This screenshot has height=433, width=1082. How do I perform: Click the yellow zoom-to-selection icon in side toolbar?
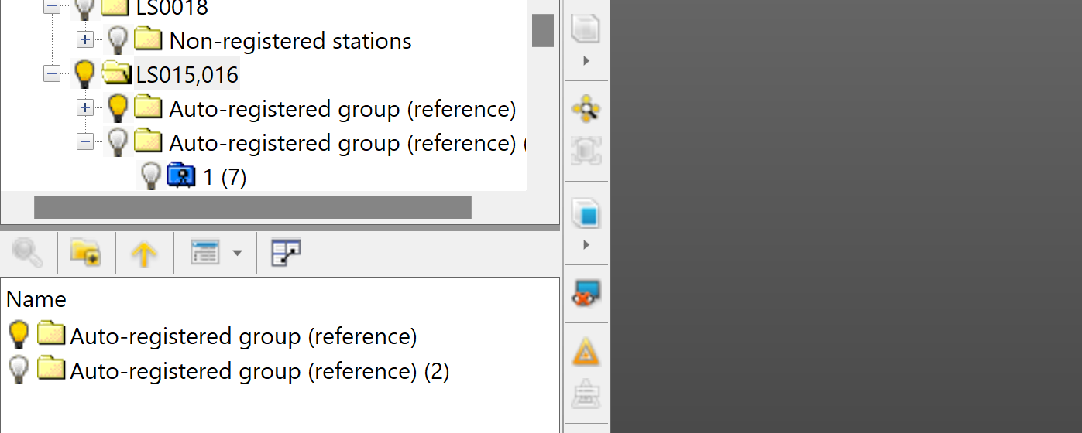pos(586,109)
